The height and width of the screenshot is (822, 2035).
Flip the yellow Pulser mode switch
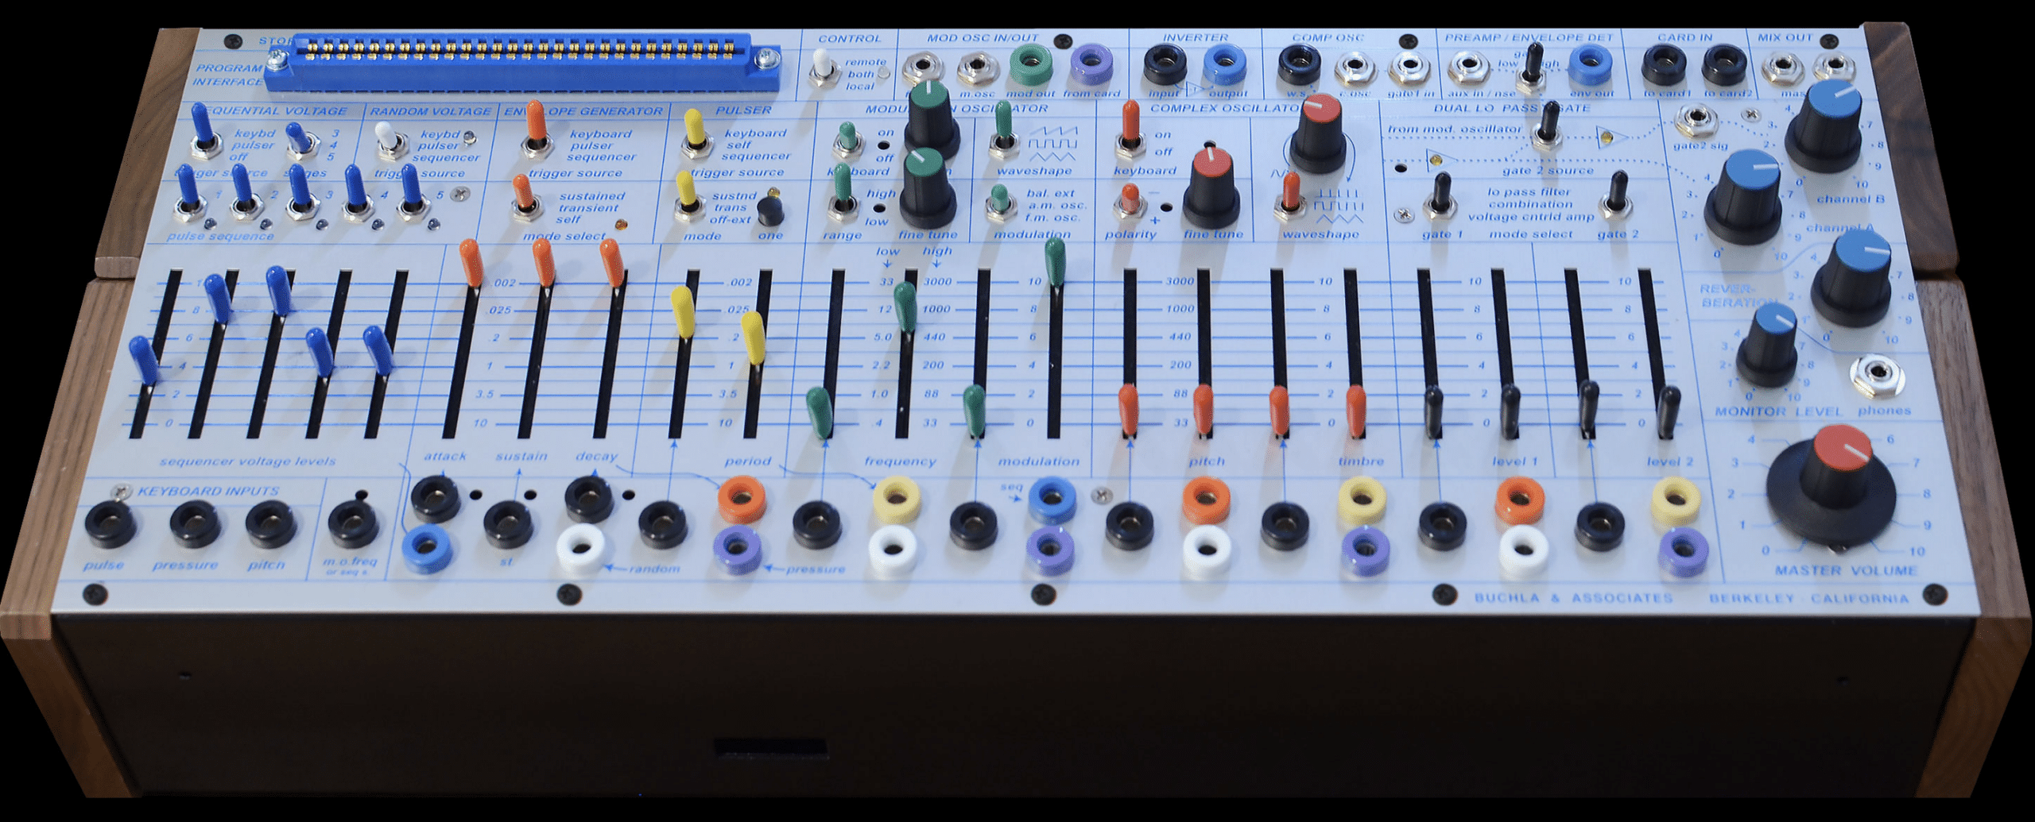click(688, 196)
